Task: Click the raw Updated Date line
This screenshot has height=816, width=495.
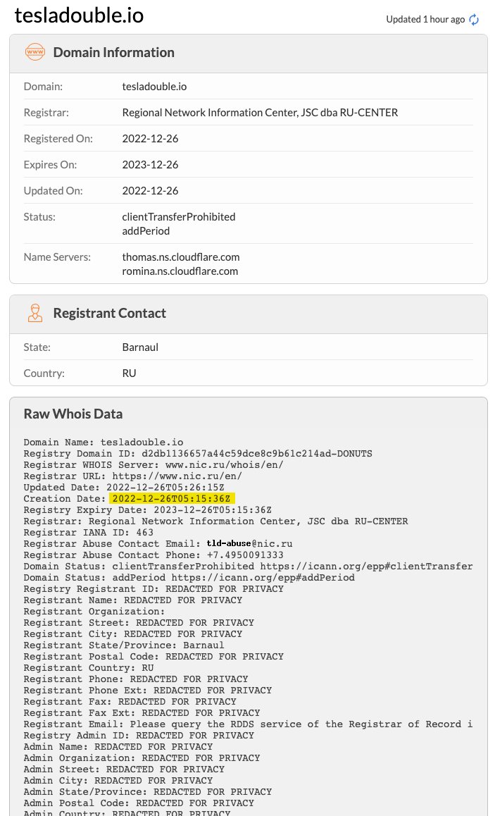Action: point(124,487)
